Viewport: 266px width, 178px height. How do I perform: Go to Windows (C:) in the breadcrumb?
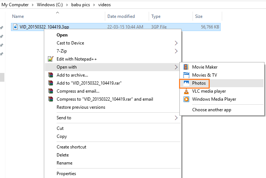point(50,5)
